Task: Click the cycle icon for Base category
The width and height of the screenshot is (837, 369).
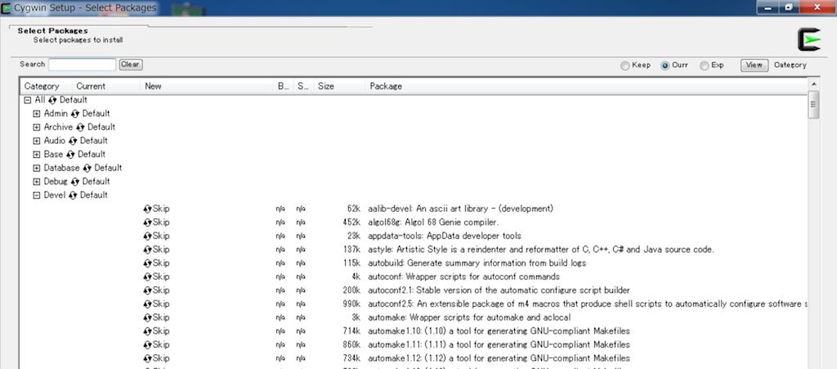Action: pyautogui.click(x=70, y=155)
